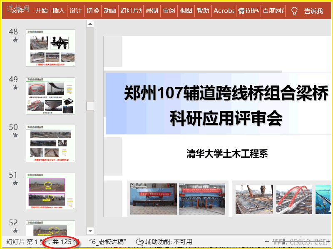Select slide 52 thumbnail
Screen dimensions: 333x249
[x=50, y=228]
